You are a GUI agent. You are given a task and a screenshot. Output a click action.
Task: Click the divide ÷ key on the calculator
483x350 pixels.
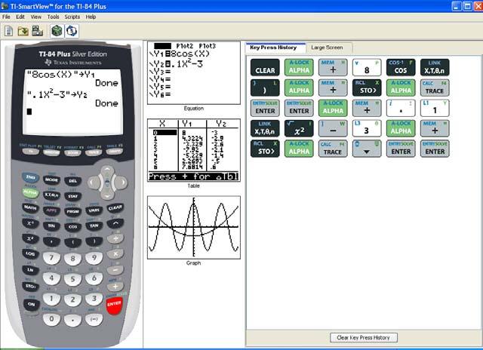(x=115, y=238)
